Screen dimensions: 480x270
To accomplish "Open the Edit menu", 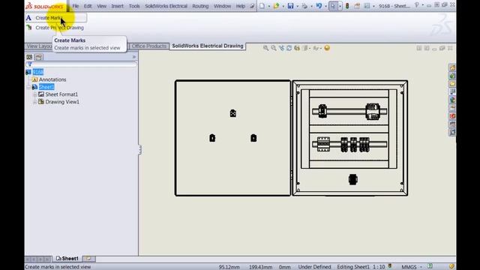I will point(88,6).
